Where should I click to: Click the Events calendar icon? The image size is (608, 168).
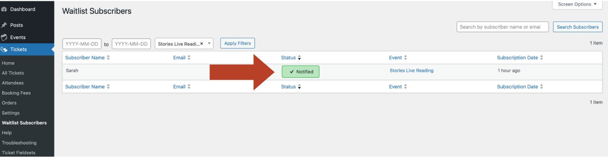coord(4,37)
